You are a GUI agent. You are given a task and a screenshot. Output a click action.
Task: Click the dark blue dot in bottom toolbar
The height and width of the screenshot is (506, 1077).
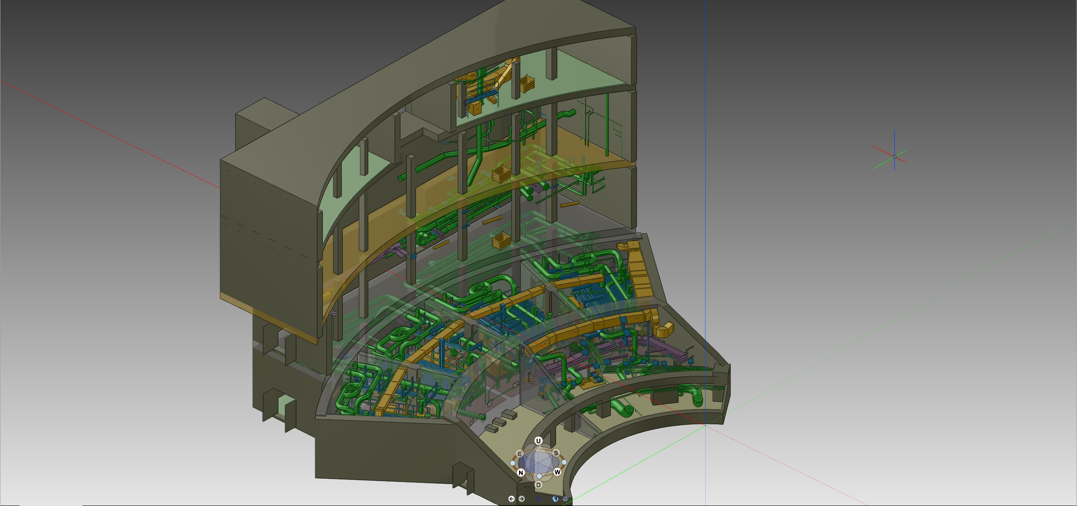tap(538, 499)
